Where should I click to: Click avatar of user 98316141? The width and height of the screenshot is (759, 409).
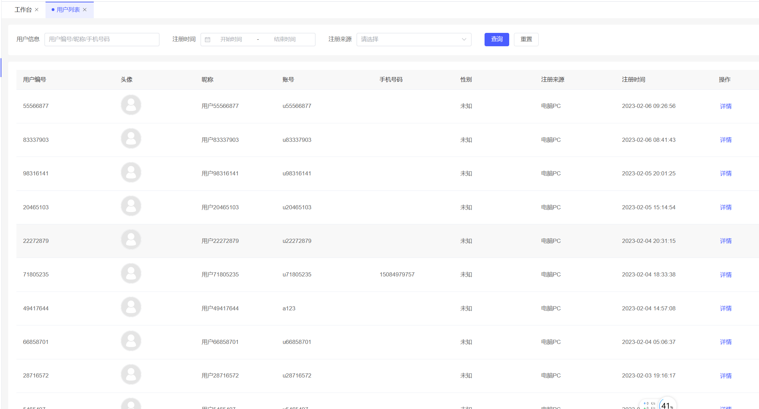131,172
